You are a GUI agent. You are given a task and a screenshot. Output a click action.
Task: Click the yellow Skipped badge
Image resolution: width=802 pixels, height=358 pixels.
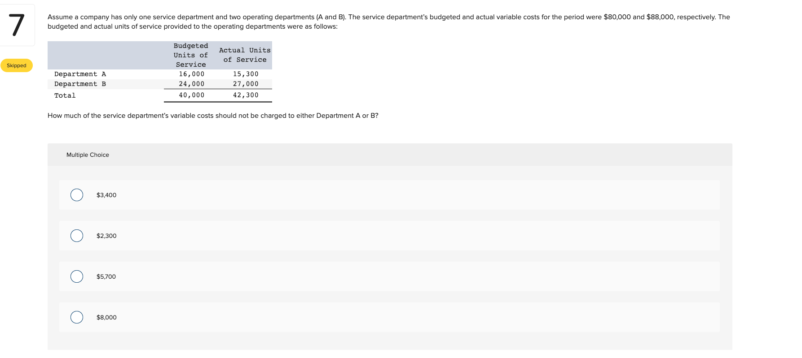17,65
